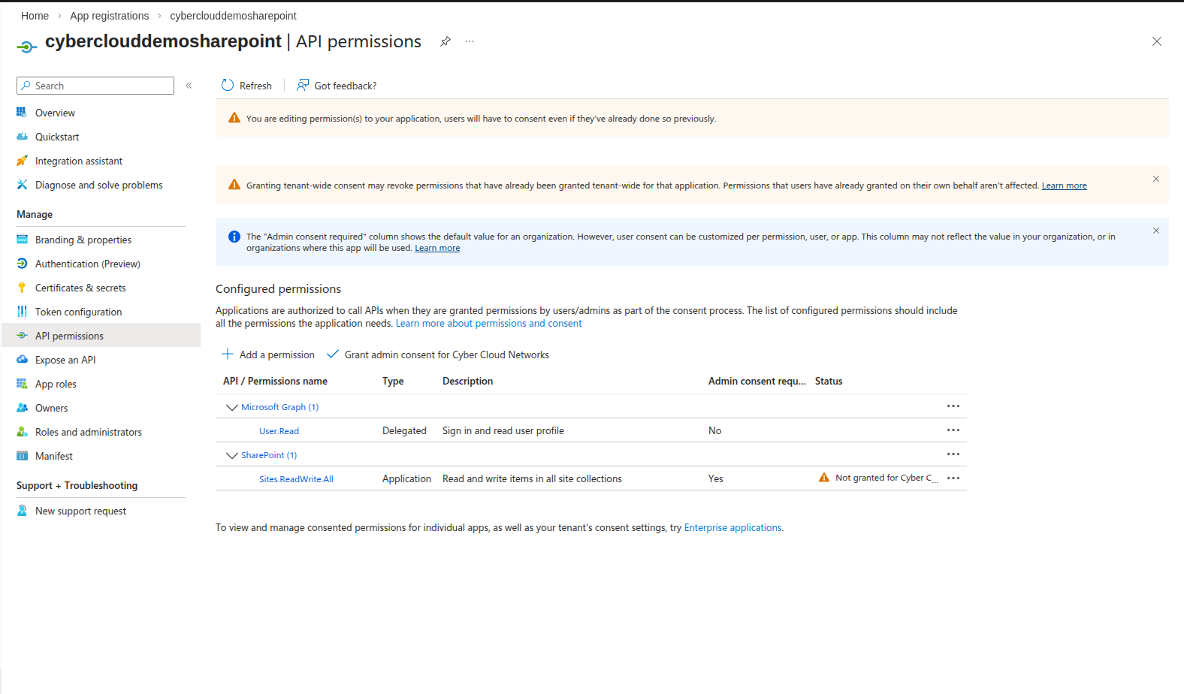Click the sidebar Search input field
Viewport: 1184px width, 694px height.
[x=95, y=86]
